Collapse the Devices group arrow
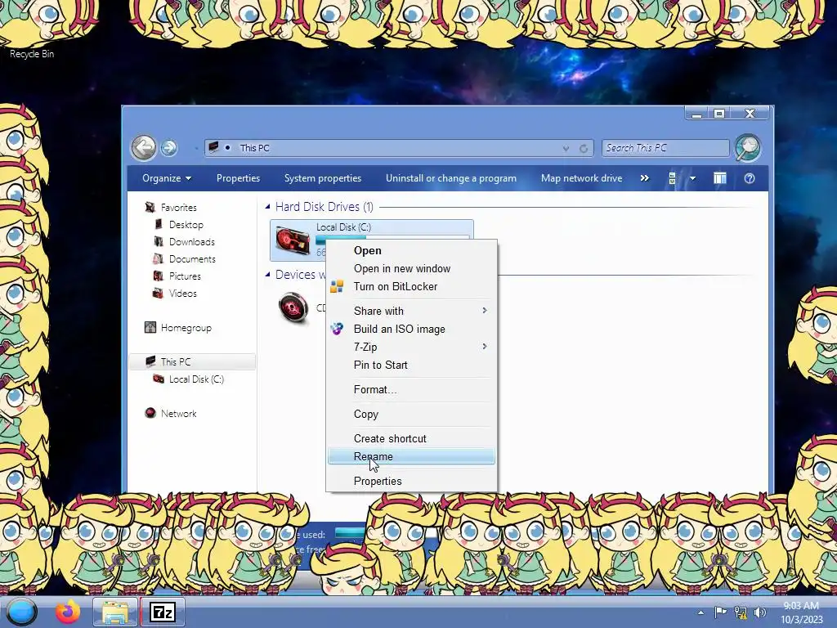 pos(267,275)
